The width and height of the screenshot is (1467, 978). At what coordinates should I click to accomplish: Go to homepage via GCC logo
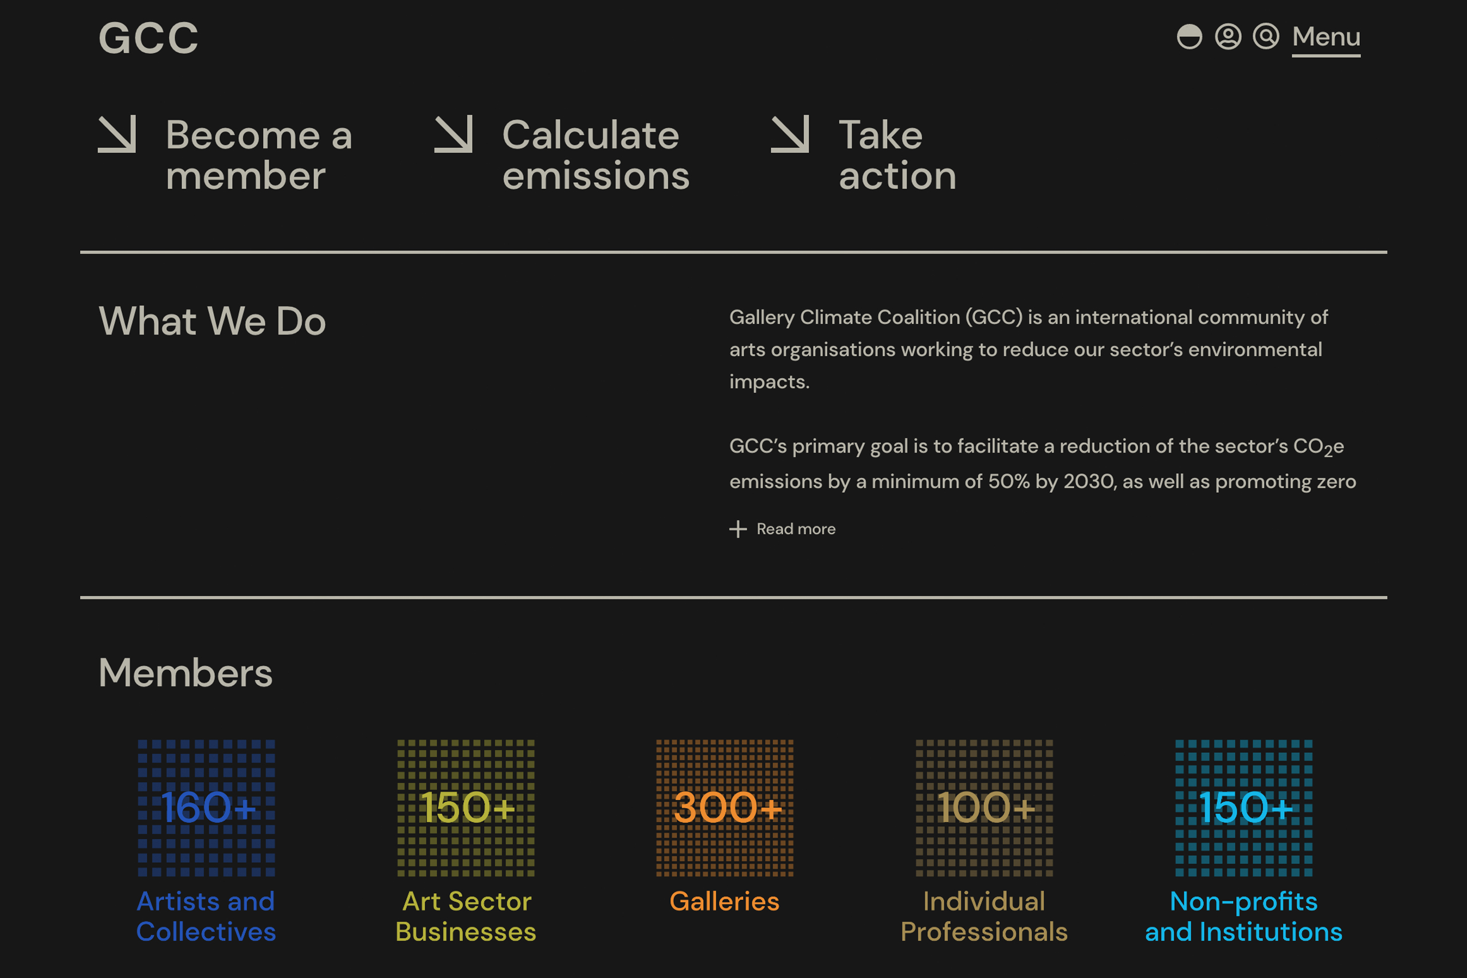148,38
